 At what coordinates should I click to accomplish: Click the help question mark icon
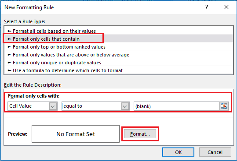(207, 7)
